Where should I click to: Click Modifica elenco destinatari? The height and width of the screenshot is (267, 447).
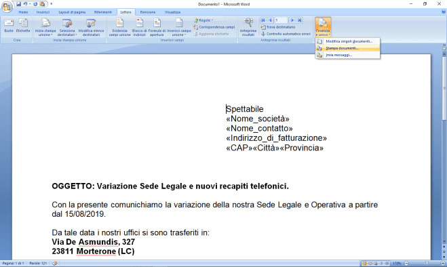[x=91, y=27]
